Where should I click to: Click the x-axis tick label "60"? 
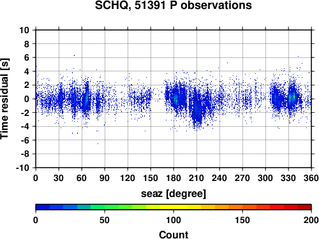82,178
